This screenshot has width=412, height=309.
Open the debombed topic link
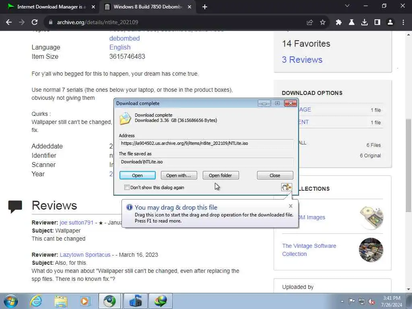(125, 38)
